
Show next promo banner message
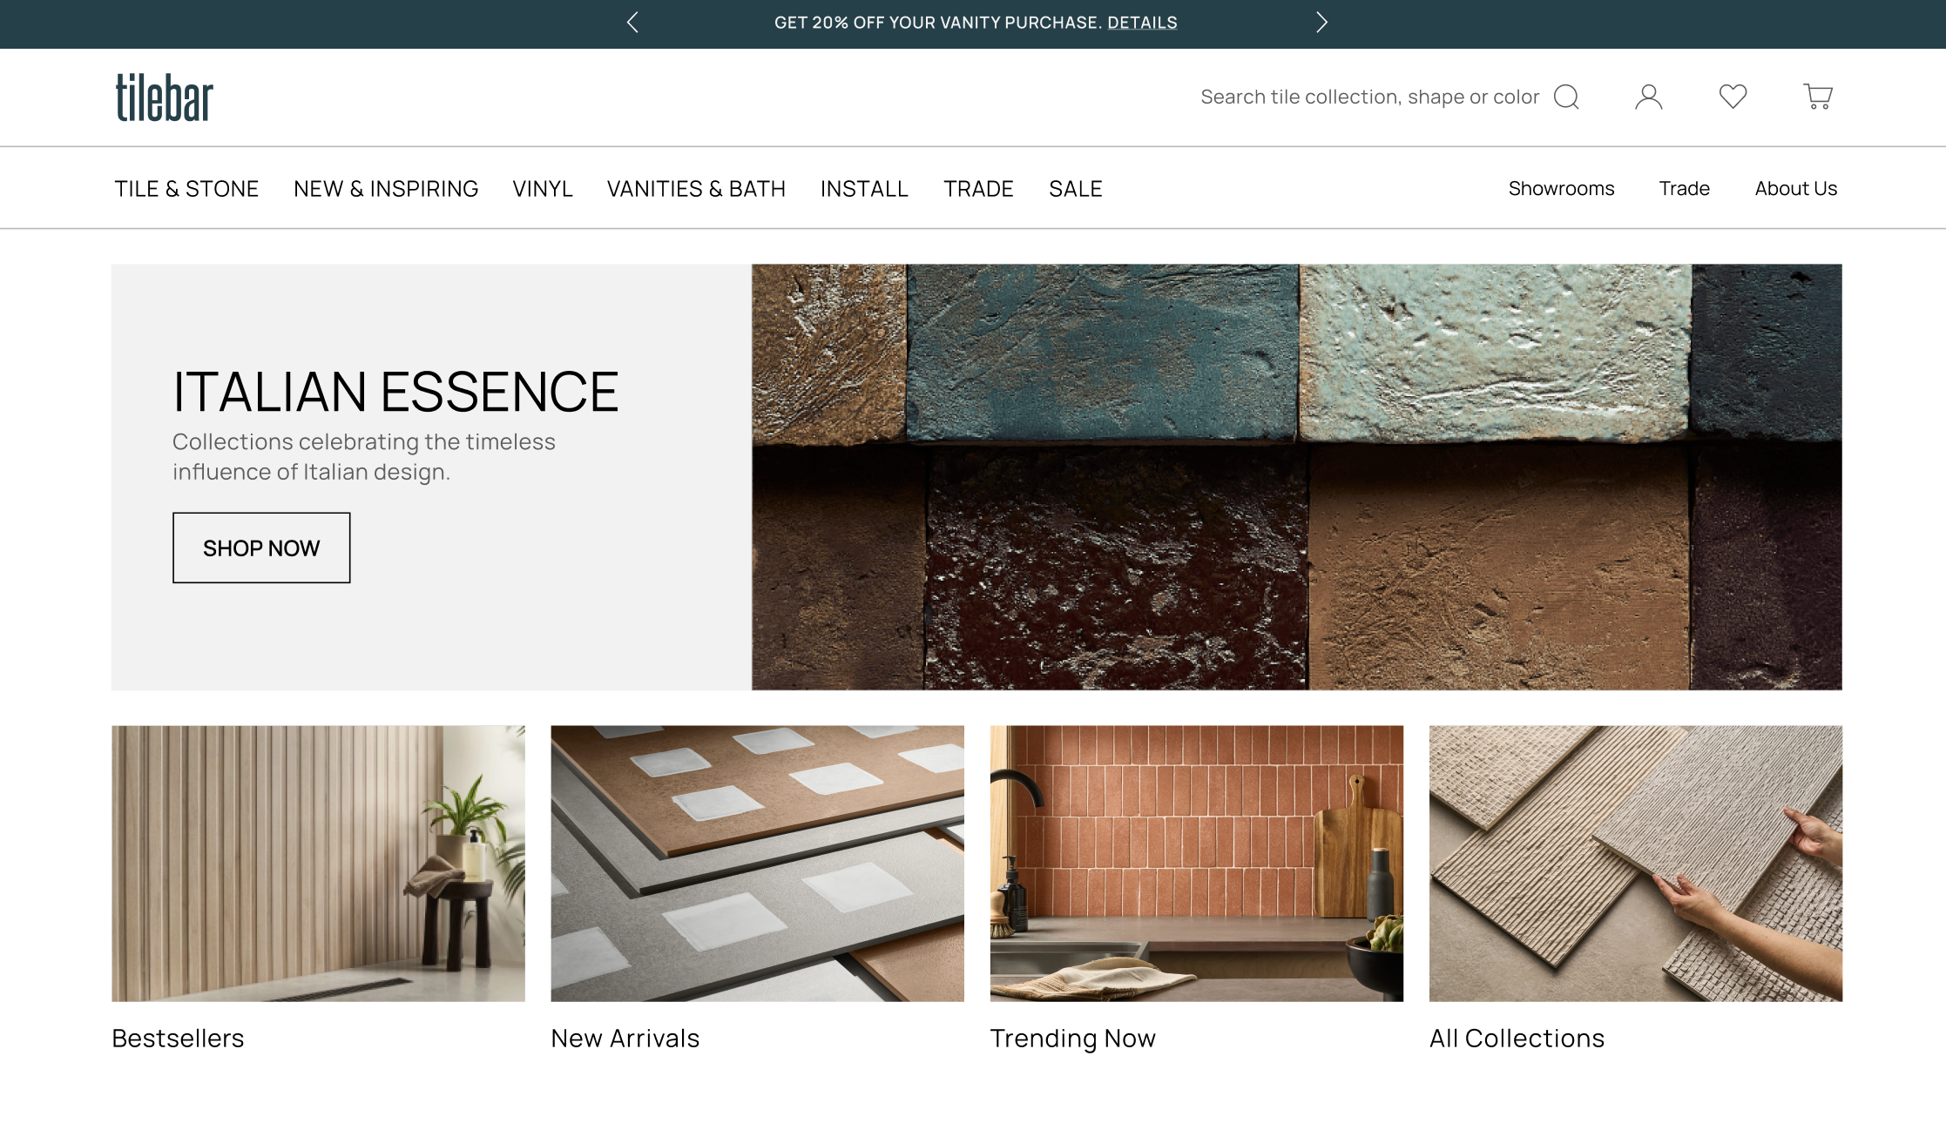click(x=1321, y=23)
